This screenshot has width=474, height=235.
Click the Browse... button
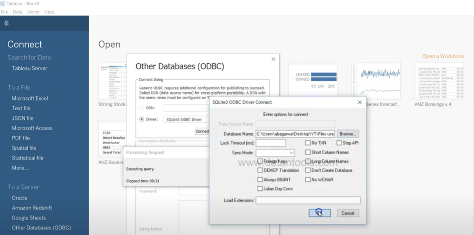(348, 133)
